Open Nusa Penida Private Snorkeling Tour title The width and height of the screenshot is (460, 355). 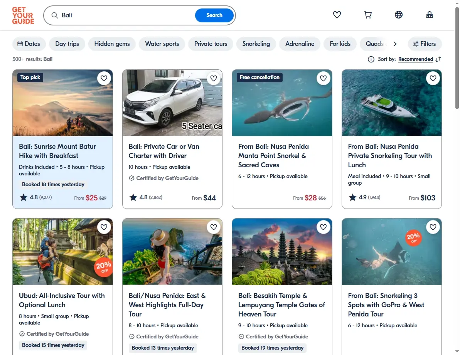[390, 156]
